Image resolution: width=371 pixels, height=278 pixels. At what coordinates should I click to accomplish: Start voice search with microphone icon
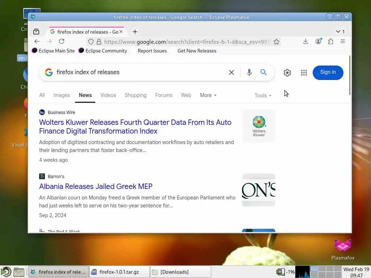(249, 72)
